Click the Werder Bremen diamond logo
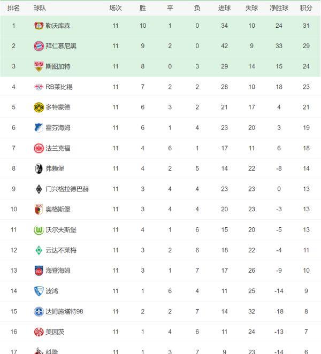The image size is (321, 354). tap(39, 250)
